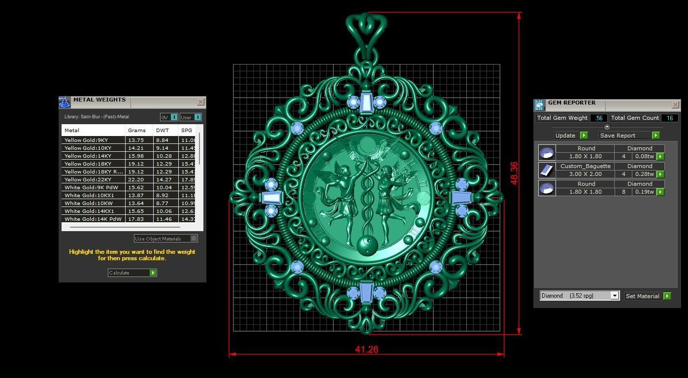Viewport: 688px width, 378px height.
Task: Click the Set Material button
Action: [x=648, y=296]
